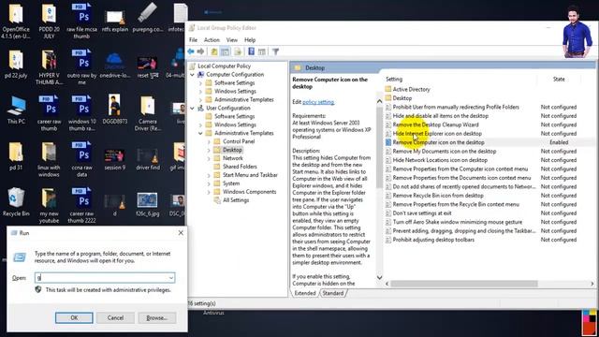The image size is (599, 337).
Task: Collapse the User Configuration tree node
Action: [x=192, y=109]
